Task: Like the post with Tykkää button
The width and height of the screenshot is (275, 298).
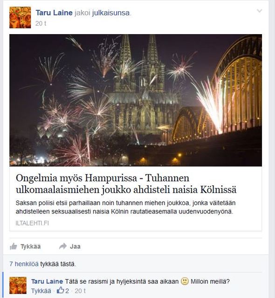Action: pos(25,247)
